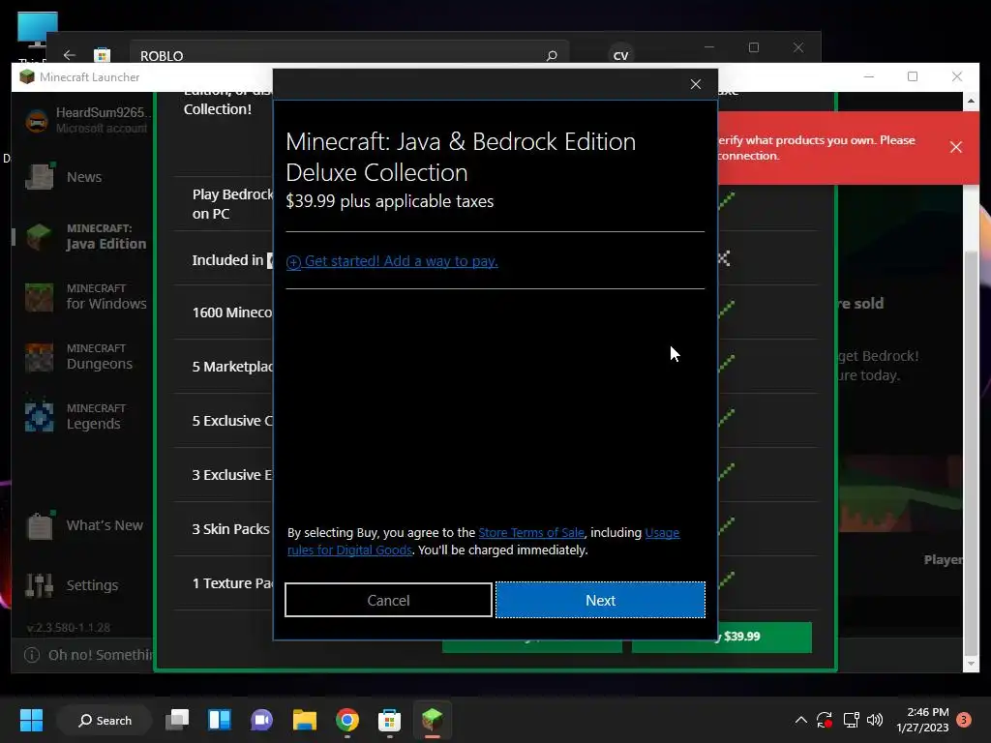Open the Chat app on taskbar
The image size is (991, 743).
(261, 720)
